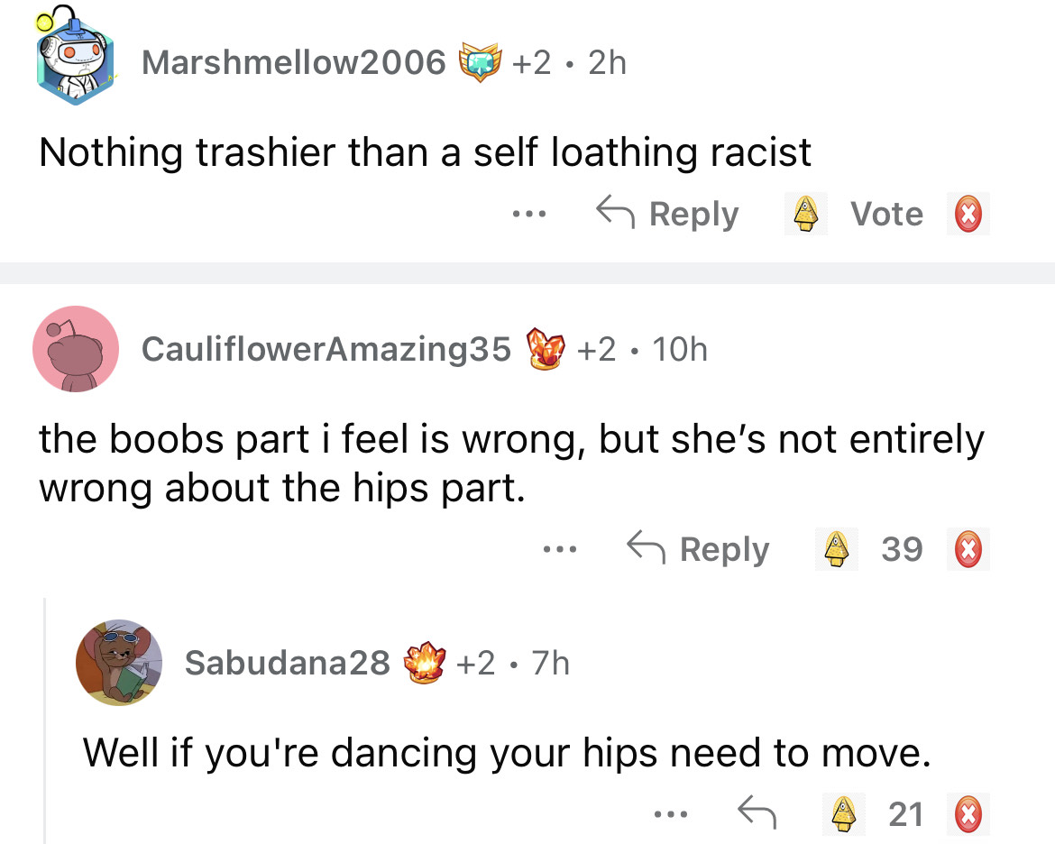Open Sabudana28 username link
The image size is (1055, 844).
tap(287, 664)
